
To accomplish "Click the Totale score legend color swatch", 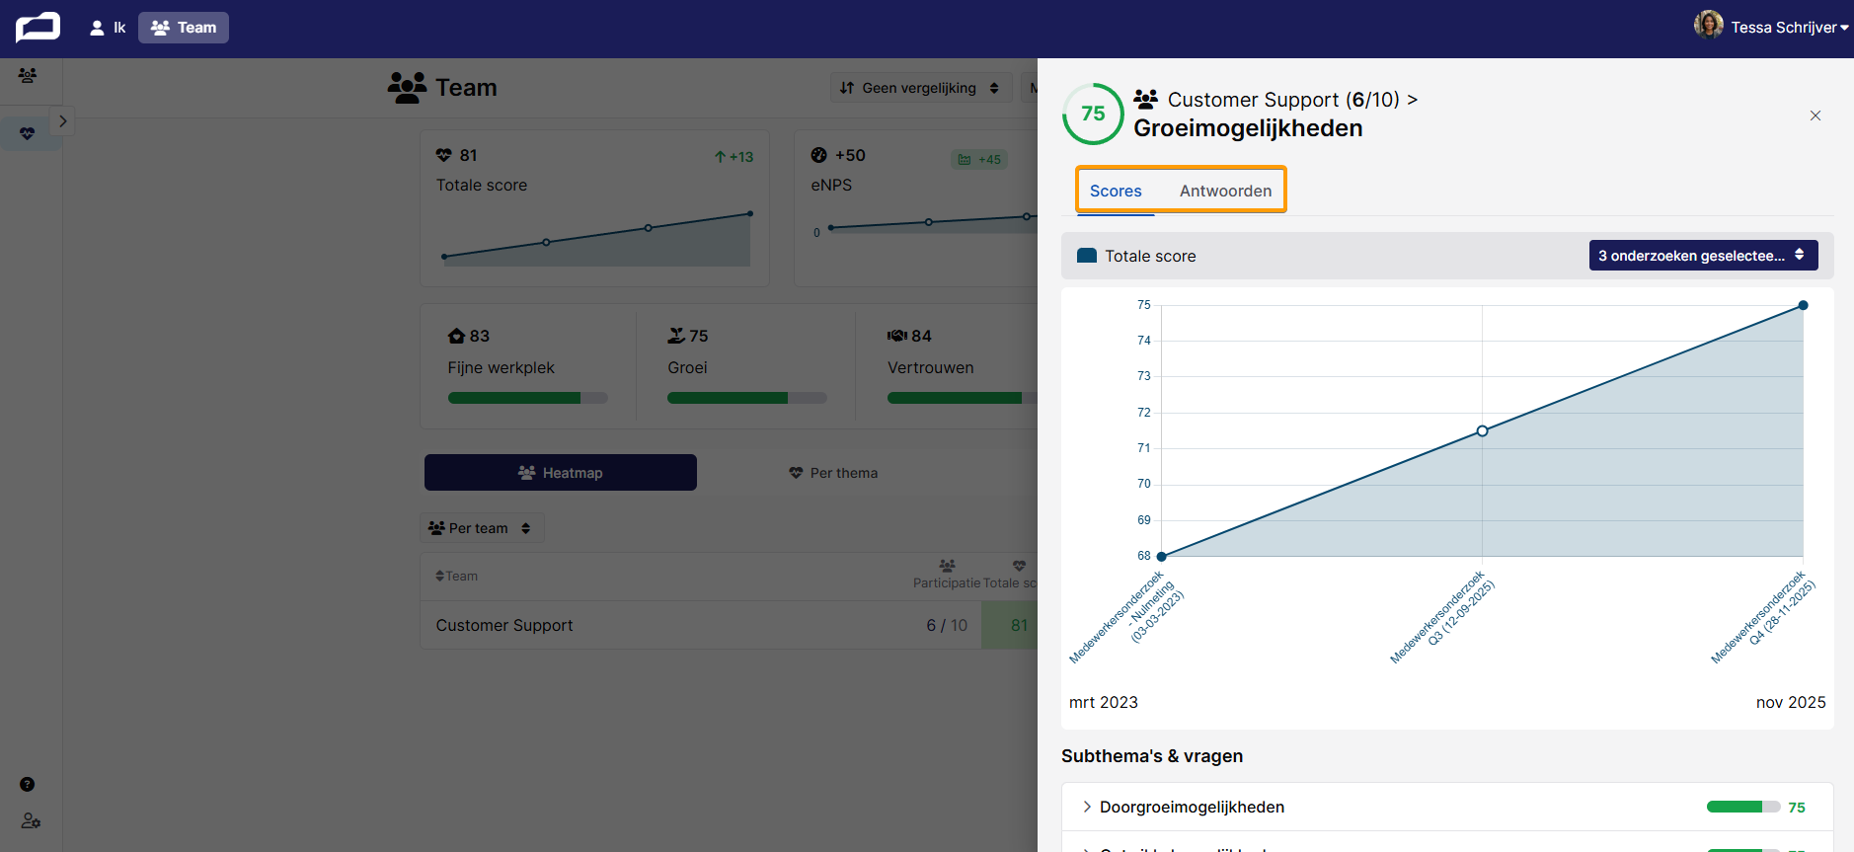I will (1087, 256).
